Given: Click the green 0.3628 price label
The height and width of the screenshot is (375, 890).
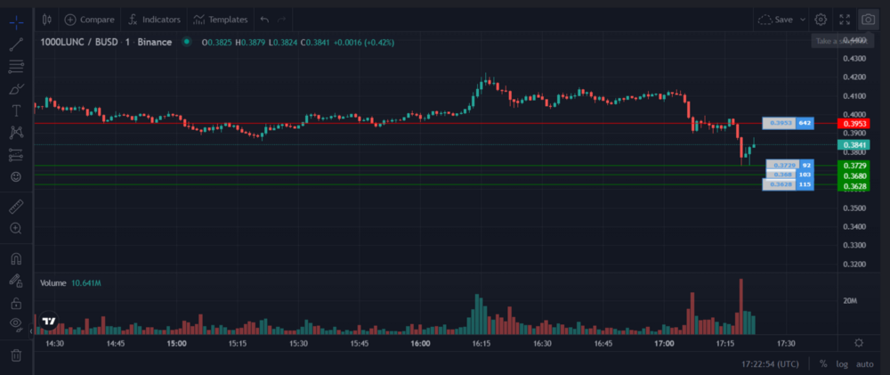Looking at the screenshot, I should point(854,186).
